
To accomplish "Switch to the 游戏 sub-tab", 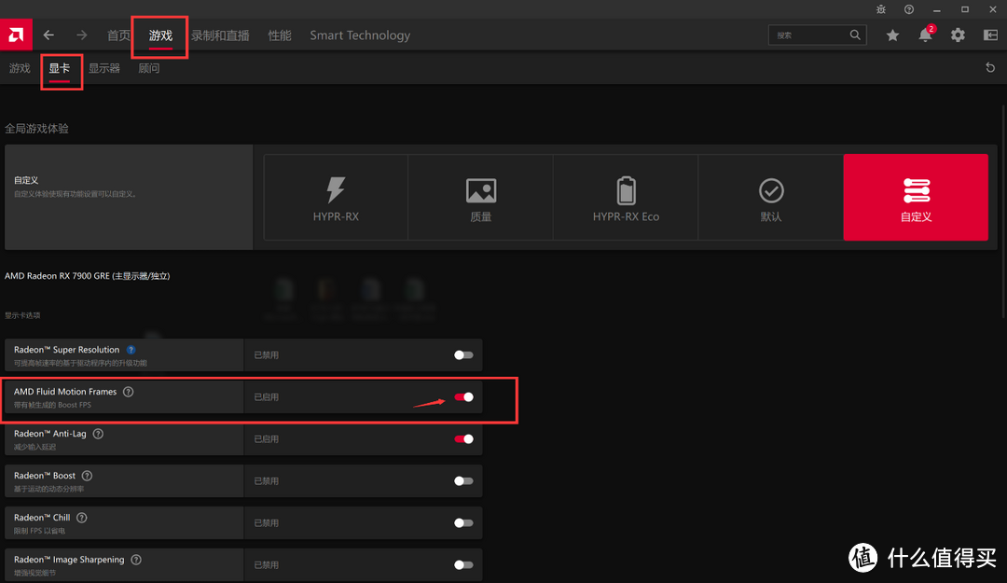I will (20, 68).
